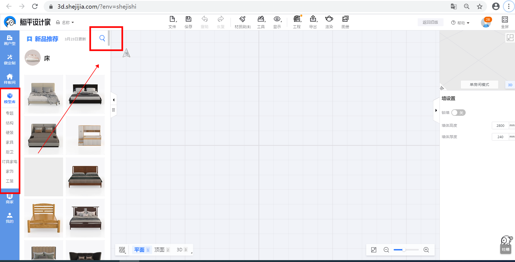This screenshot has width=515, height=262.
Task: Select the 厨卫 category
Action: point(10,152)
